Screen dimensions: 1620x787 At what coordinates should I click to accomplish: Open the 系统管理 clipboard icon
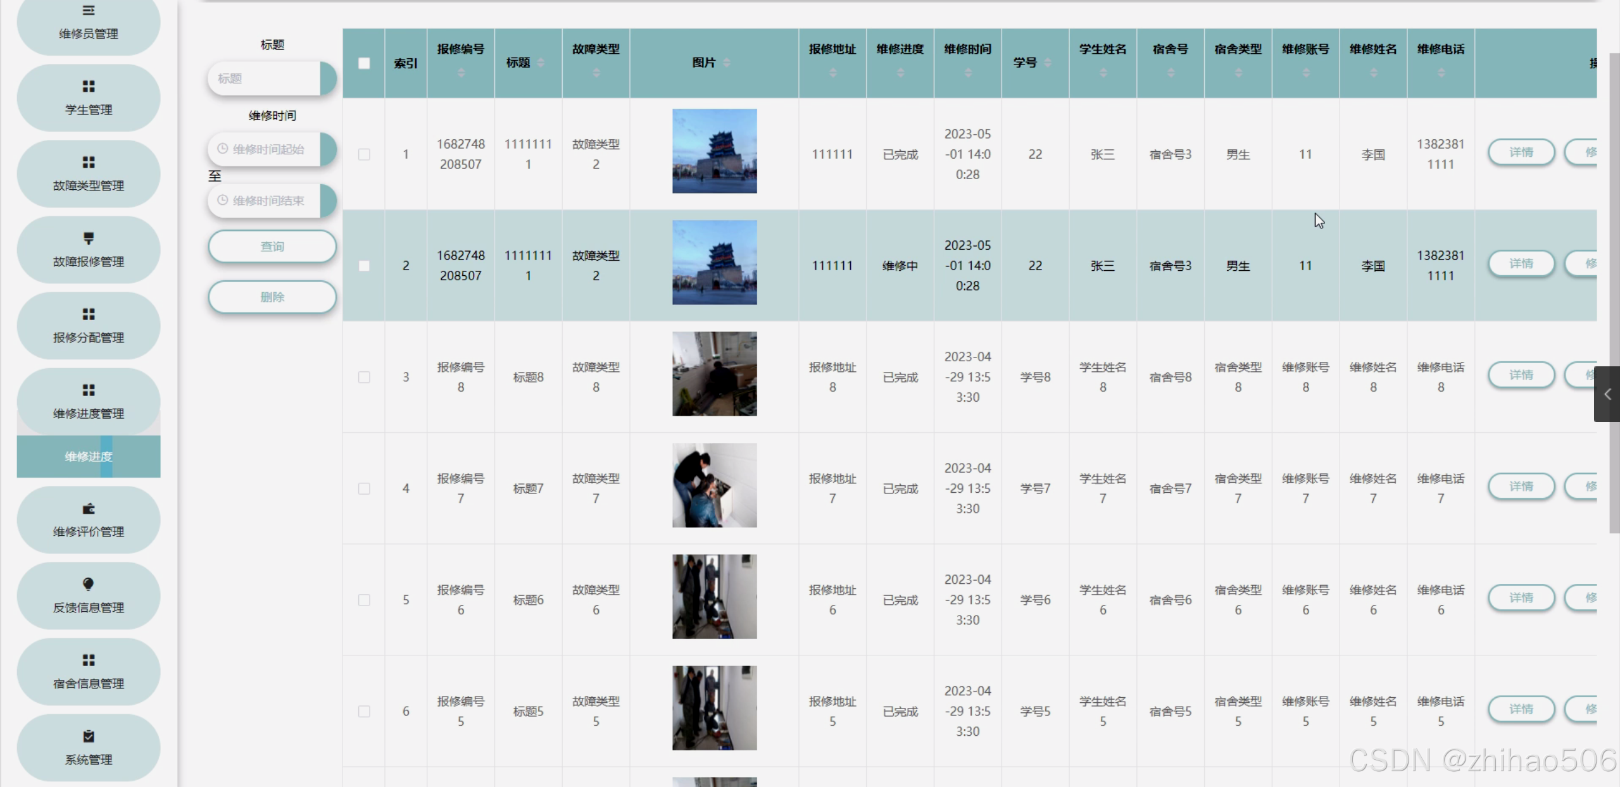(88, 736)
